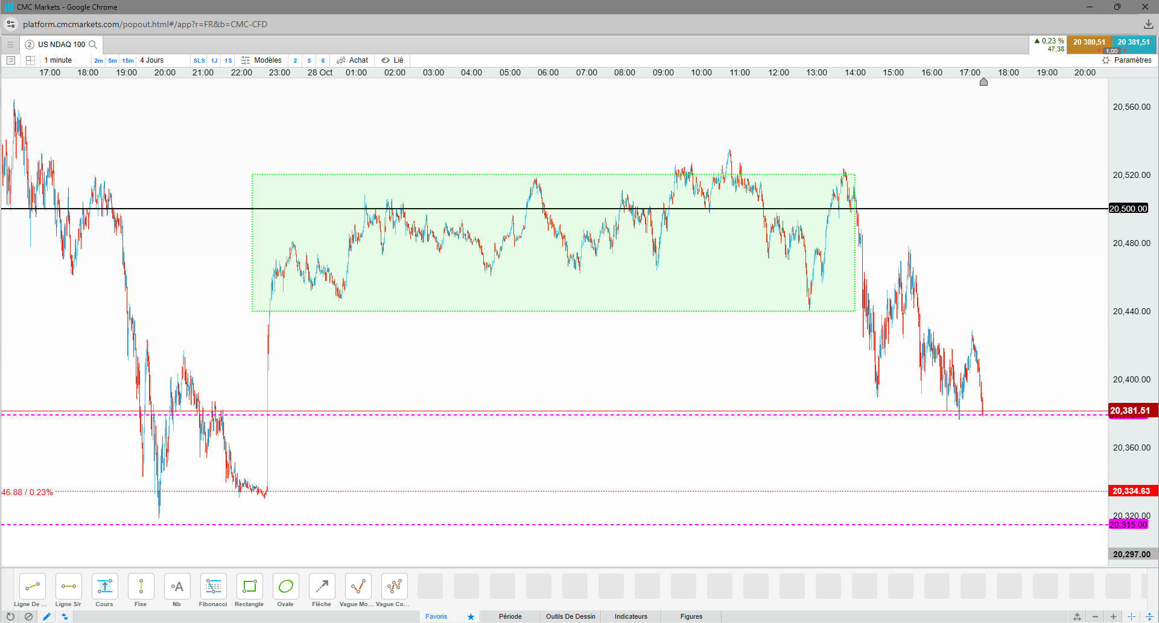The height and width of the screenshot is (623, 1159).
Task: Search instrument with magnifier icon
Action: click(x=93, y=45)
